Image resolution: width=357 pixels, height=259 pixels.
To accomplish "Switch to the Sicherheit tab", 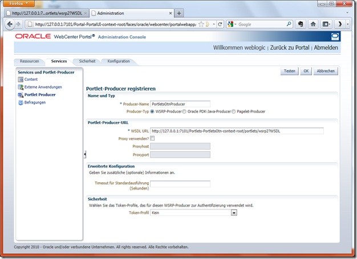I will (x=87, y=61).
